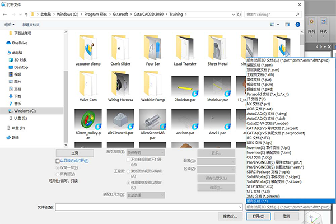The height and width of the screenshot is (224, 336).
Task: Go back using the back arrow
Action: coord(5,15)
